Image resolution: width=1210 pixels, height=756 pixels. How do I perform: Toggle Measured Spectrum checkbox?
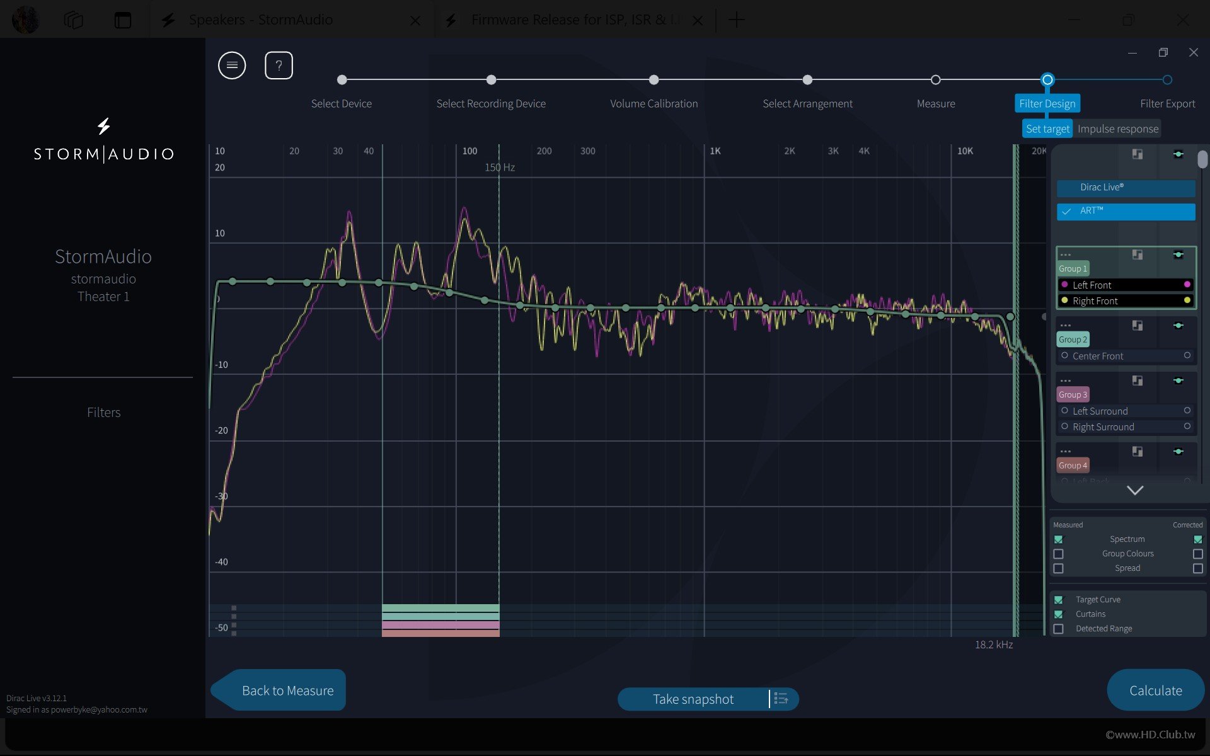coord(1058,539)
